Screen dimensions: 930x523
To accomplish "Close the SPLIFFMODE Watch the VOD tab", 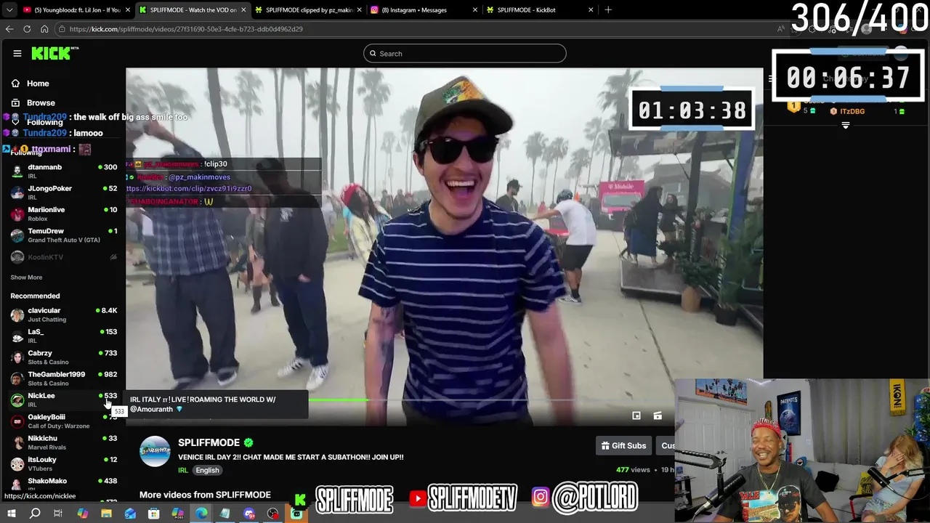I will pyautogui.click(x=243, y=10).
